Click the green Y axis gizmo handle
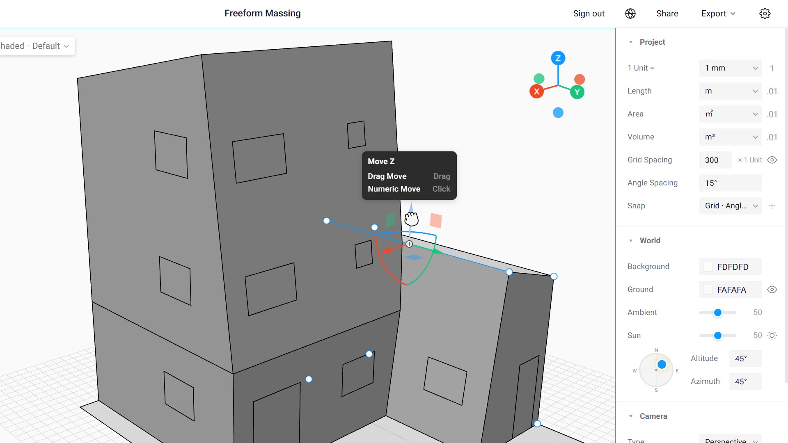 point(577,92)
